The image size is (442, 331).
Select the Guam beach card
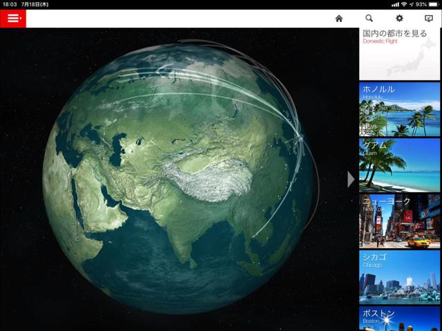(x=399, y=165)
